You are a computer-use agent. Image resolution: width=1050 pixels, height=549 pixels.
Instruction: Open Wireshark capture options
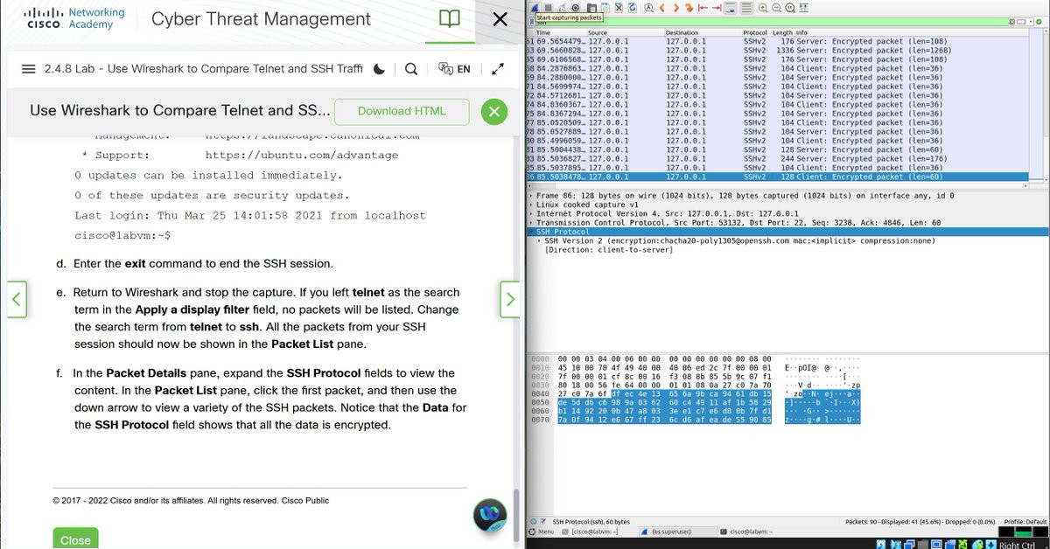[x=575, y=8]
